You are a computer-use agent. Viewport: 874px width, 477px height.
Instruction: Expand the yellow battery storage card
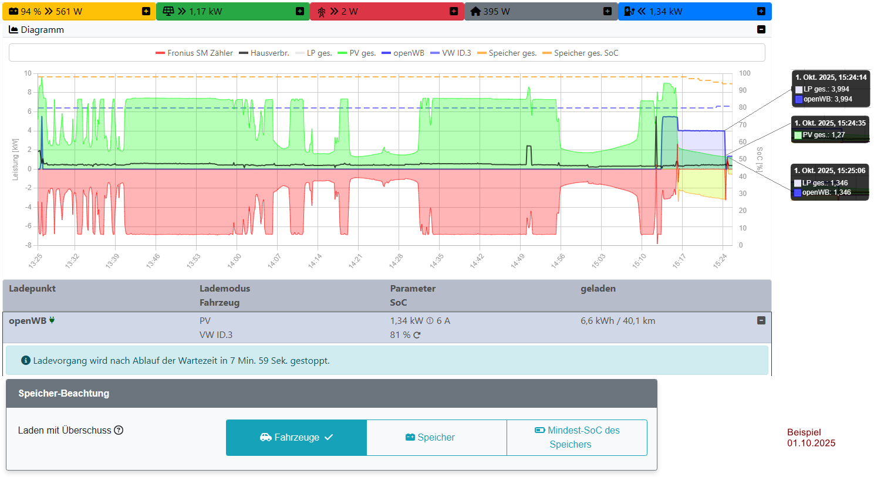146,11
